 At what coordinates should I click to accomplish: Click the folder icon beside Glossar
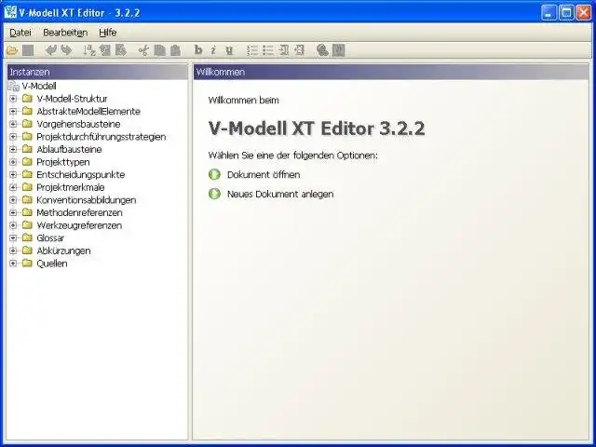[27, 237]
